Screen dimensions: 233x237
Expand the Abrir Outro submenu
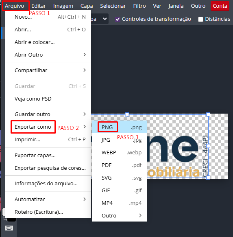[48, 55]
